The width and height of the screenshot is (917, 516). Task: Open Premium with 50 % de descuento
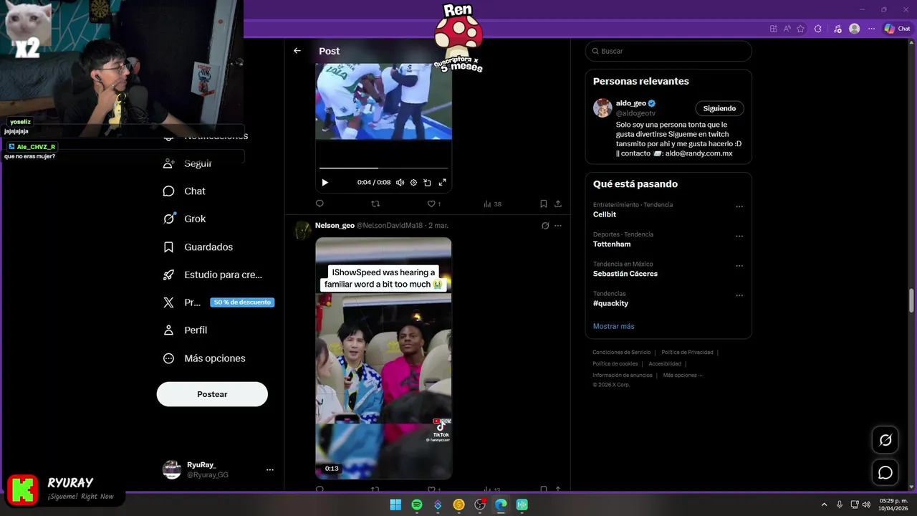tap(219, 302)
